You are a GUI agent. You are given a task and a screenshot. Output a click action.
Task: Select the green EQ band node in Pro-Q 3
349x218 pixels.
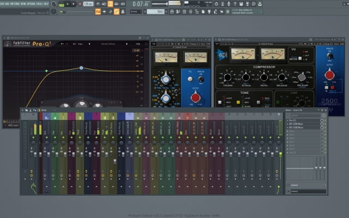46,71
